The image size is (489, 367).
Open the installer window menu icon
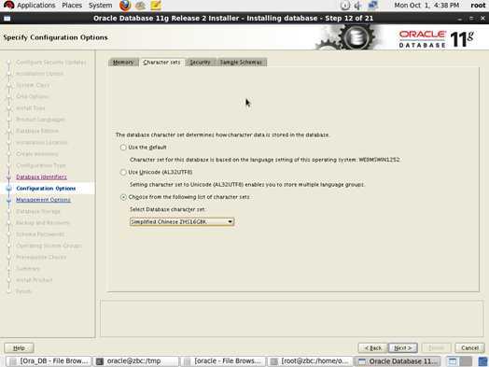7,19
